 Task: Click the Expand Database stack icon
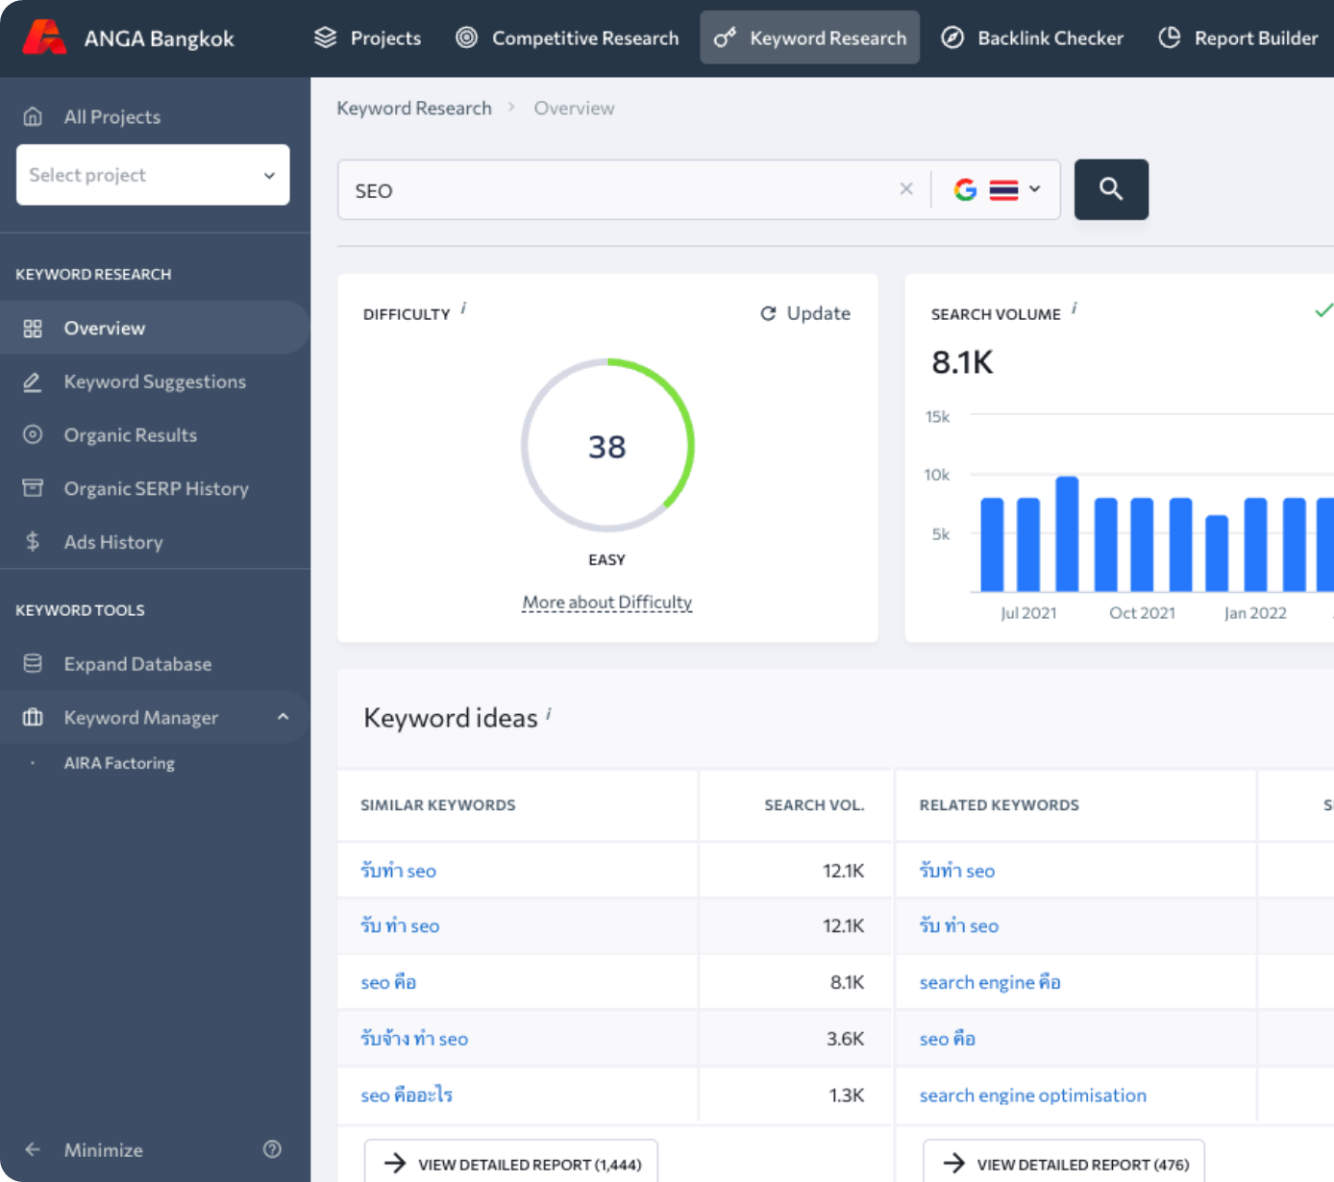click(33, 663)
